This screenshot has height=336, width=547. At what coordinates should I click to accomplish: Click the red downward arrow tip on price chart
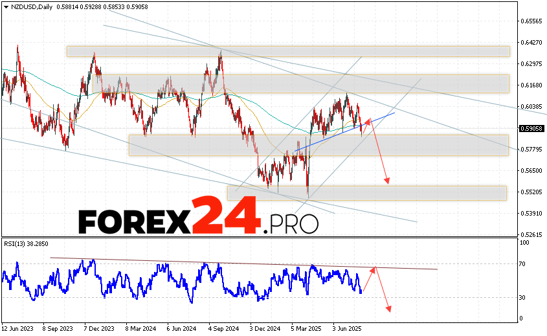coord(388,183)
